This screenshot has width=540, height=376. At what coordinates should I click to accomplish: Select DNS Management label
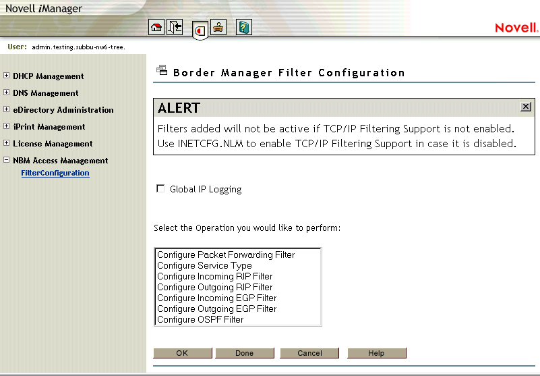click(x=45, y=92)
